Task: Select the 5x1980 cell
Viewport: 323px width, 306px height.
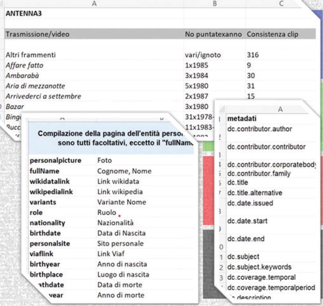Action: 215,86
